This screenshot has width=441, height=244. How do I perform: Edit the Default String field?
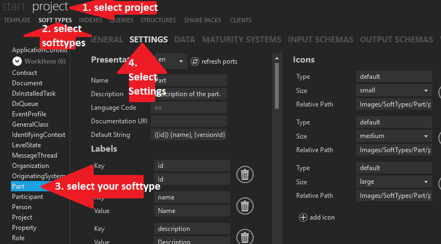tap(189, 135)
